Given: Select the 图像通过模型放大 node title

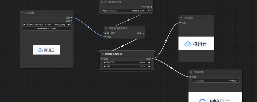Looking at the screenshot, I should (118, 29).
